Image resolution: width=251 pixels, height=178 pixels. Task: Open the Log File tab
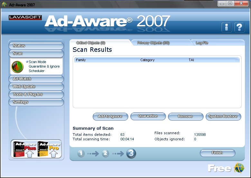pos(202,43)
